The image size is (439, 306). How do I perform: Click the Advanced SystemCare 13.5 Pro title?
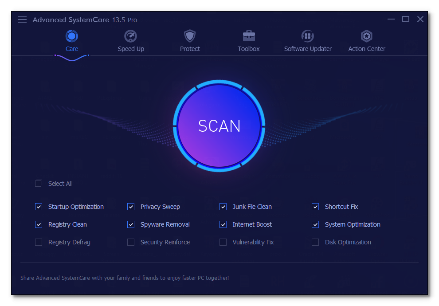tap(85, 20)
